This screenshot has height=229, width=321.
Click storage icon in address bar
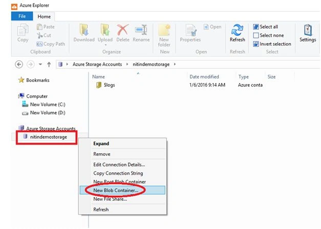pyautogui.click(x=60, y=65)
